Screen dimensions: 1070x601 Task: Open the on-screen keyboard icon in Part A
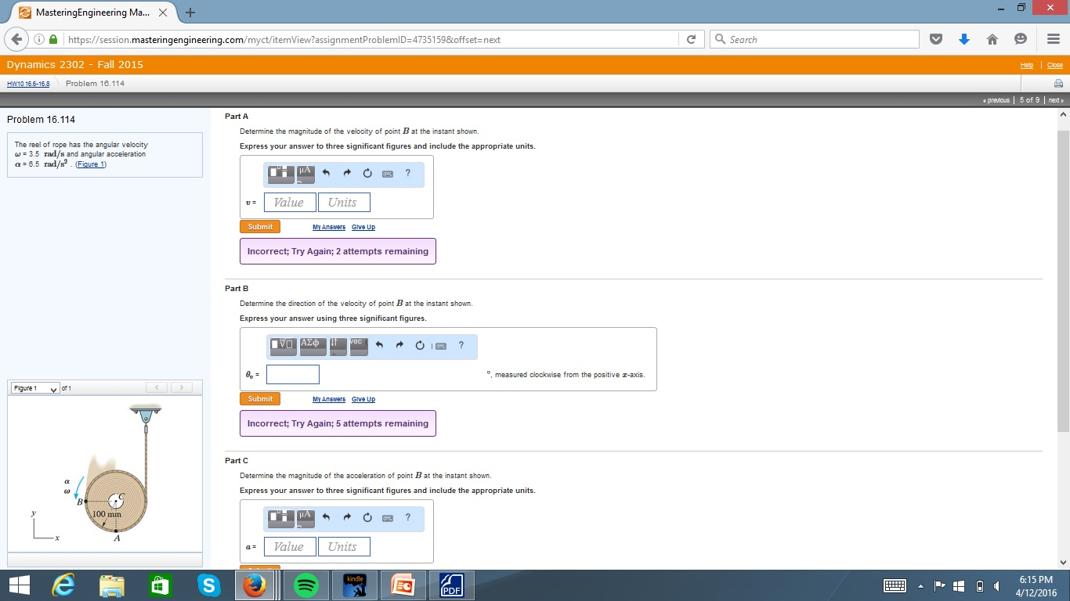pyautogui.click(x=387, y=175)
